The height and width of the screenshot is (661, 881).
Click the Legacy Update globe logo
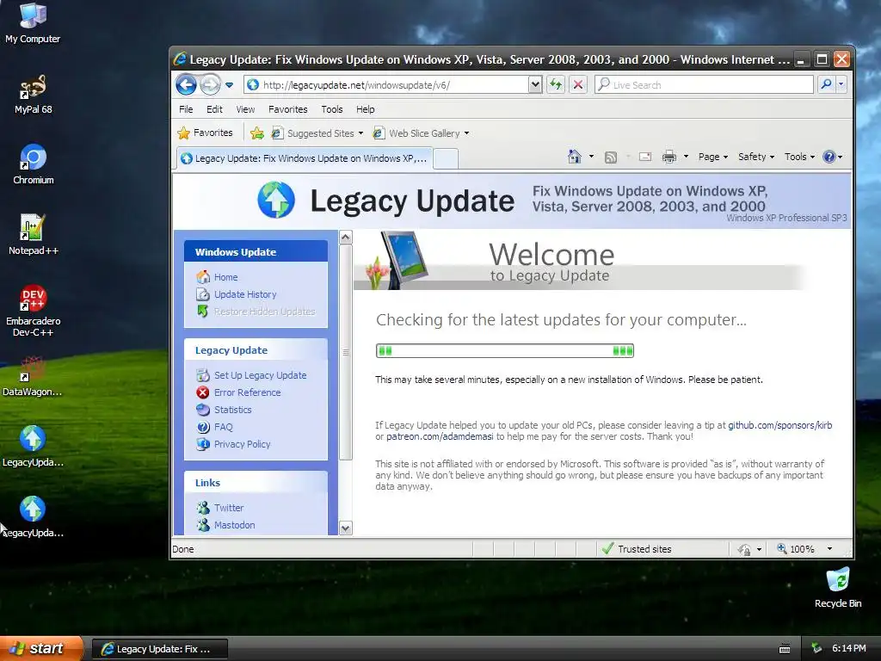[276, 200]
